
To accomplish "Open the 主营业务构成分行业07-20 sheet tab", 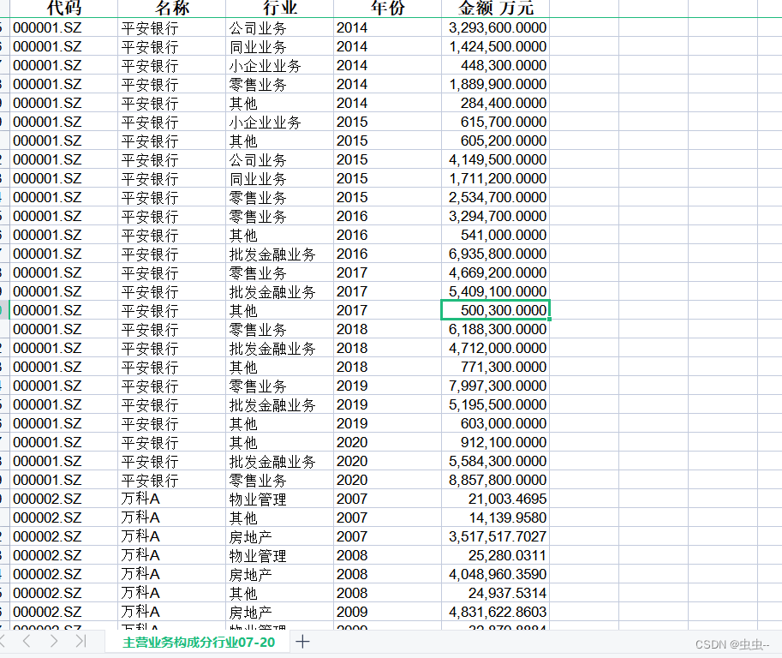I will pyautogui.click(x=199, y=642).
